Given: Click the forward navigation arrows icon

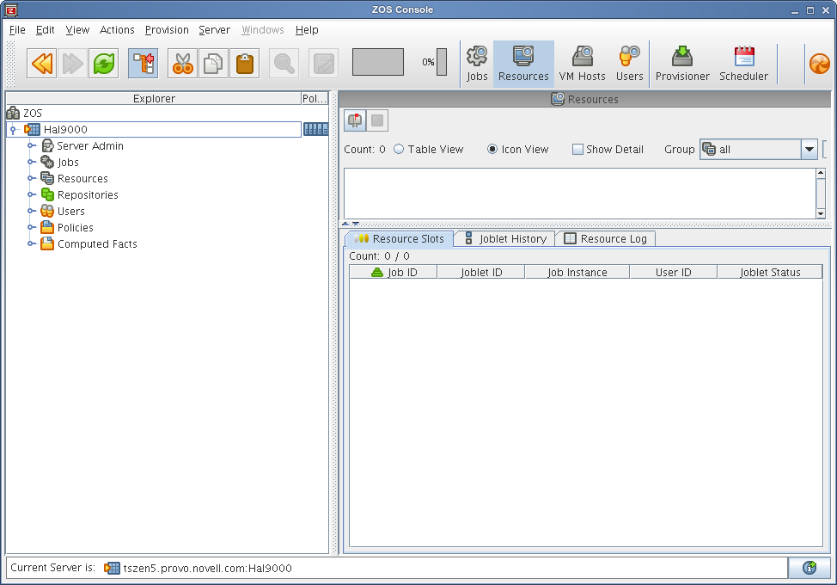Looking at the screenshot, I should pos(72,64).
